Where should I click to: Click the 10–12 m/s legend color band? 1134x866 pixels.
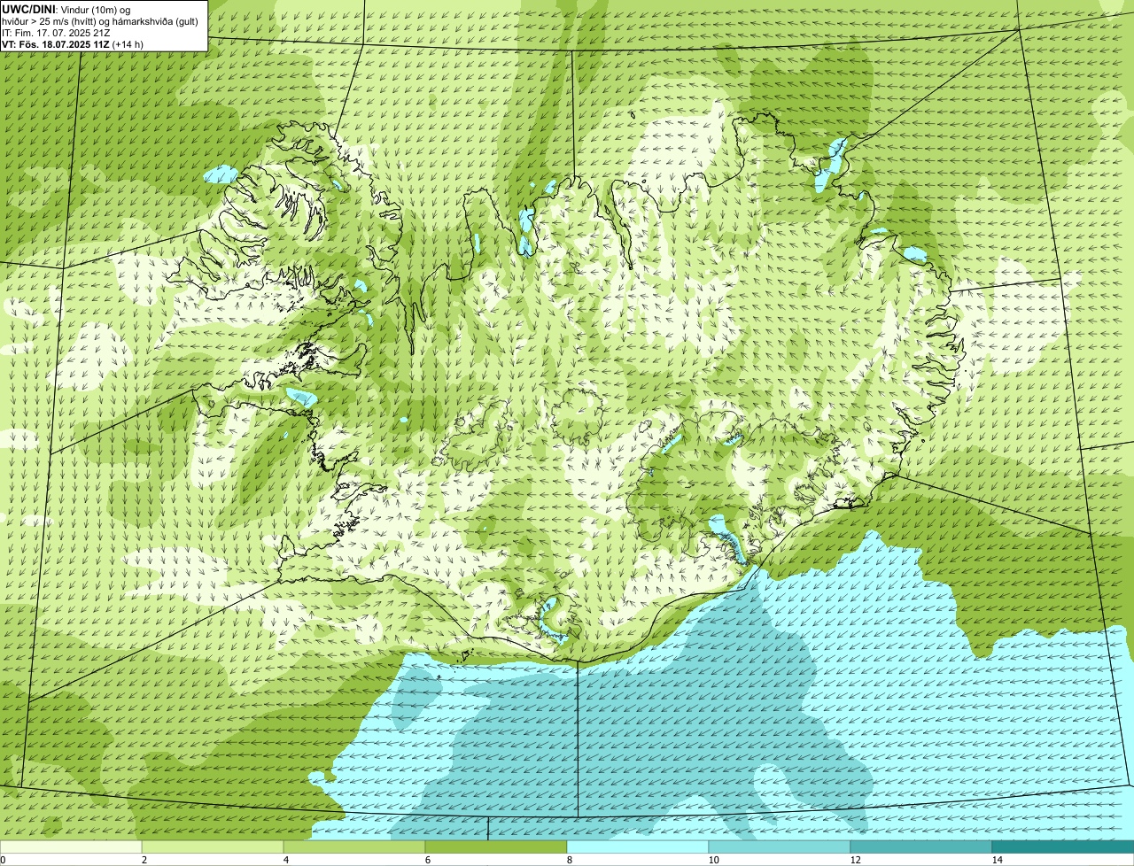click(x=780, y=847)
